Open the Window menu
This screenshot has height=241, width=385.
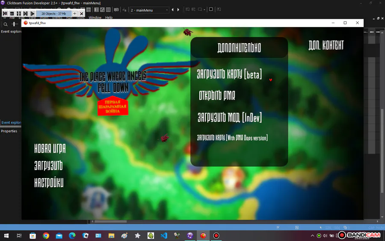tap(95, 18)
